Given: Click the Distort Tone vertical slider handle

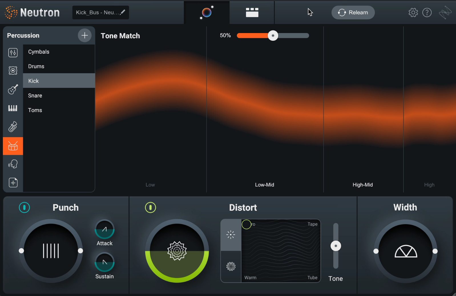Looking at the screenshot, I should 336,246.
